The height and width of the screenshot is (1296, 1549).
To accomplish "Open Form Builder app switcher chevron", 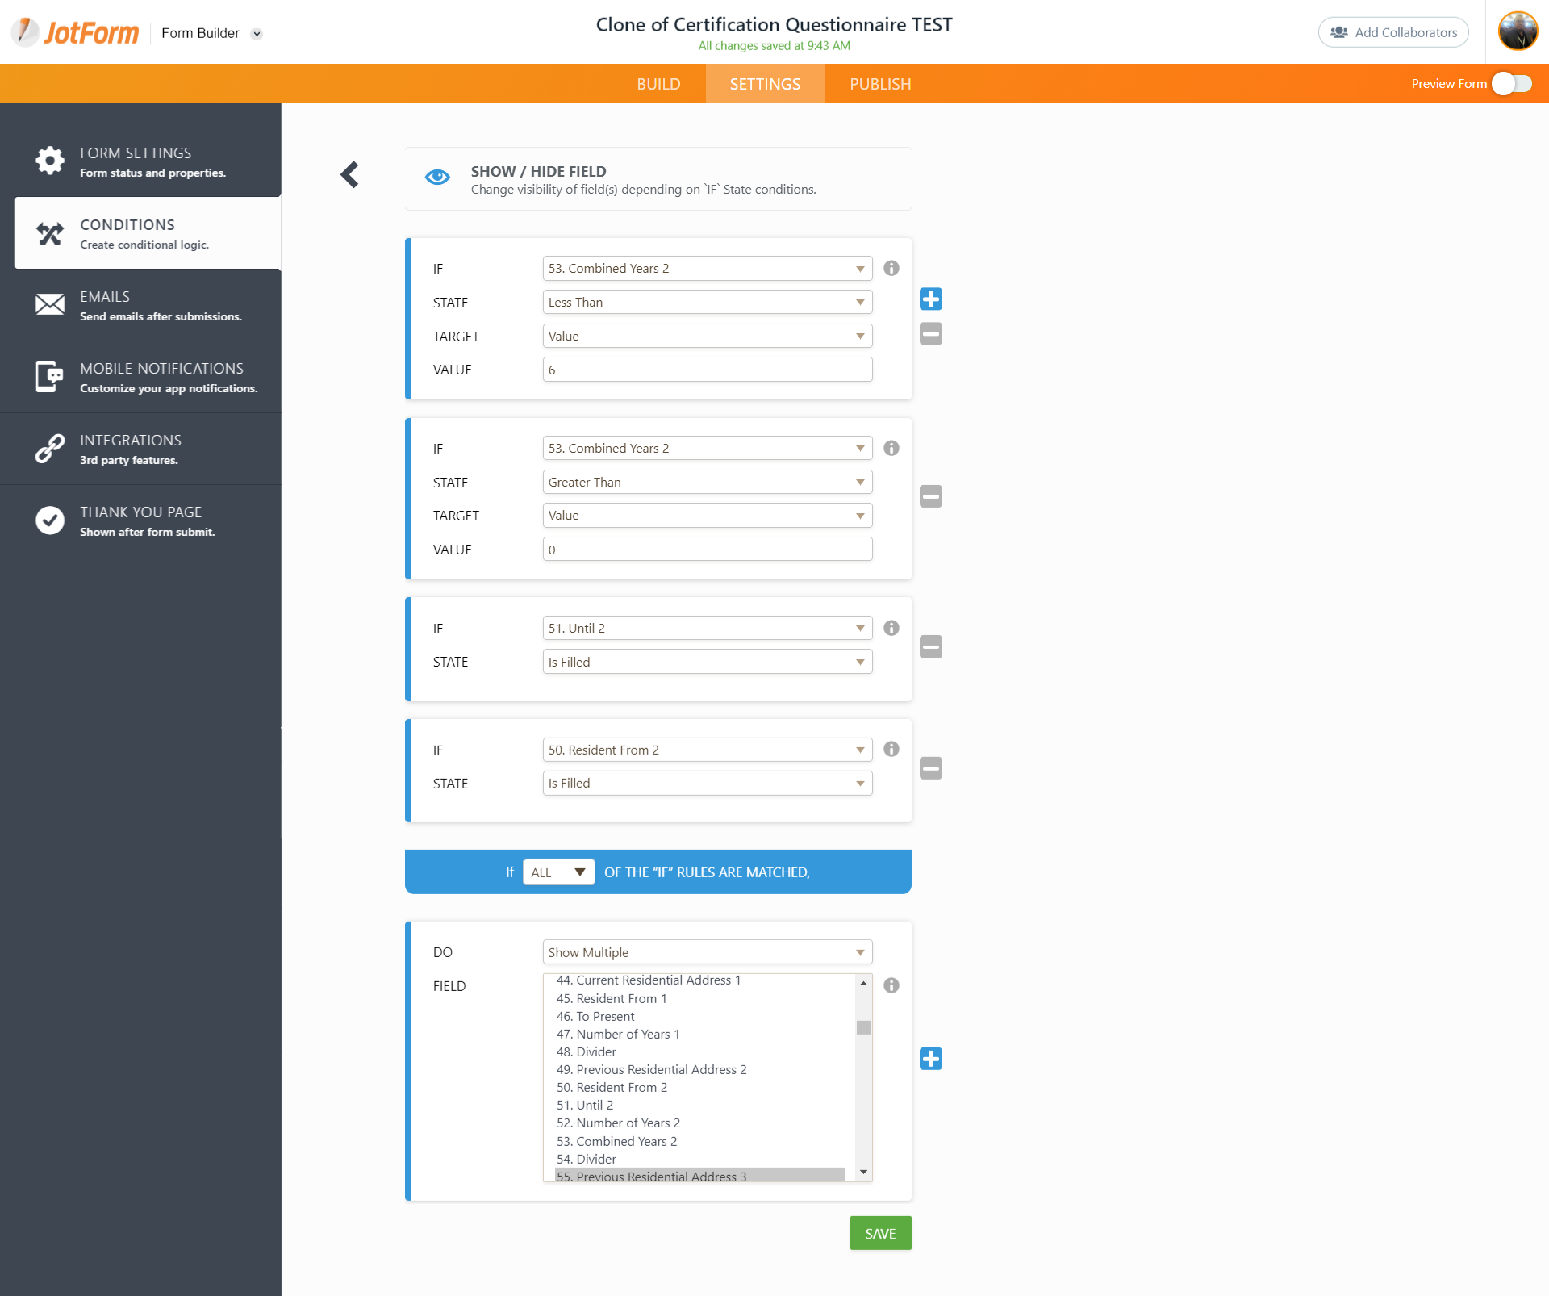I will [257, 34].
